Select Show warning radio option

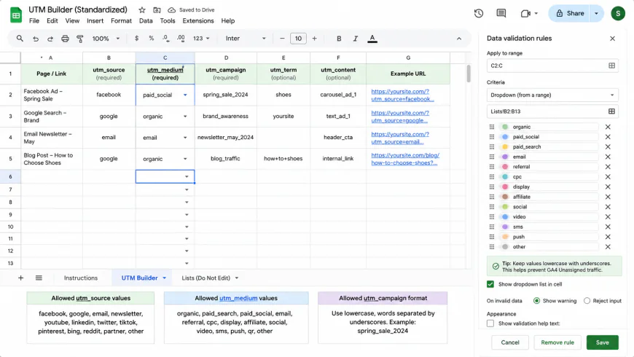click(536, 301)
